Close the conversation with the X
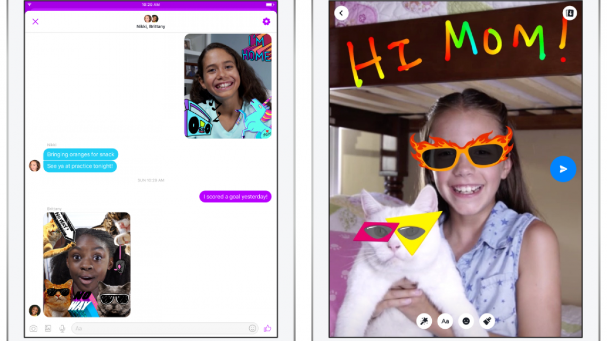The height and width of the screenshot is (341, 607). tap(35, 21)
